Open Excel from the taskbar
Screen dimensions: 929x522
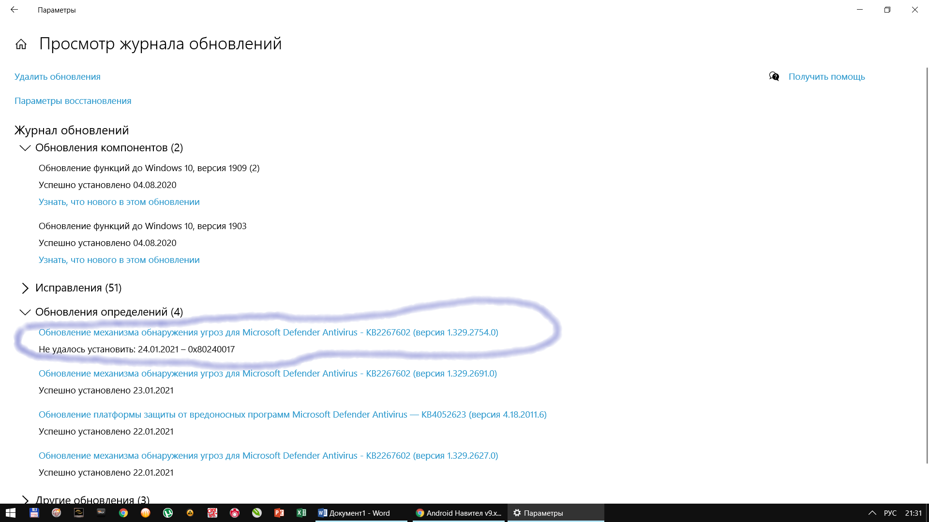(301, 513)
